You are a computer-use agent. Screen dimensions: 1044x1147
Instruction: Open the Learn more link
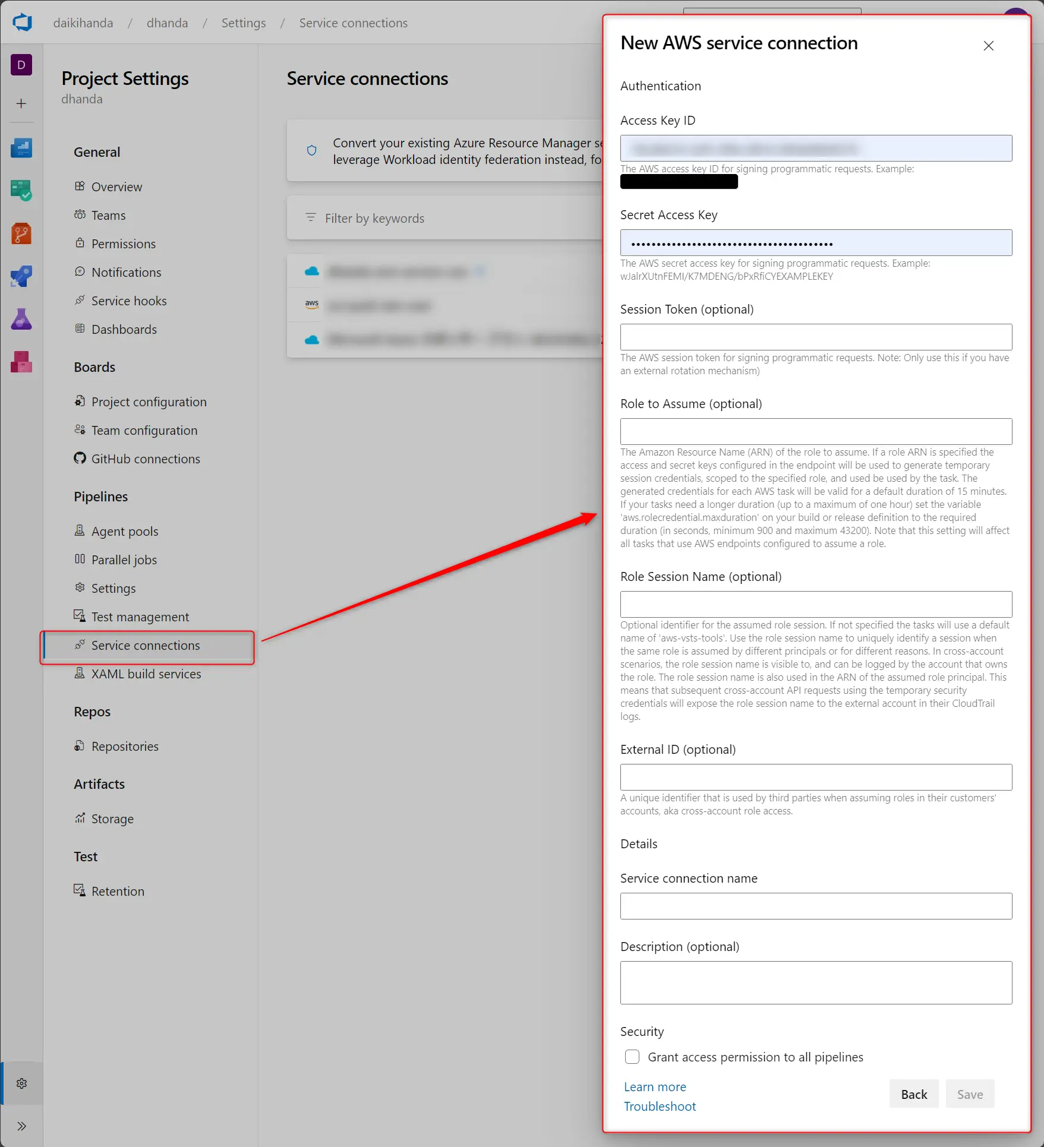[x=655, y=1086]
